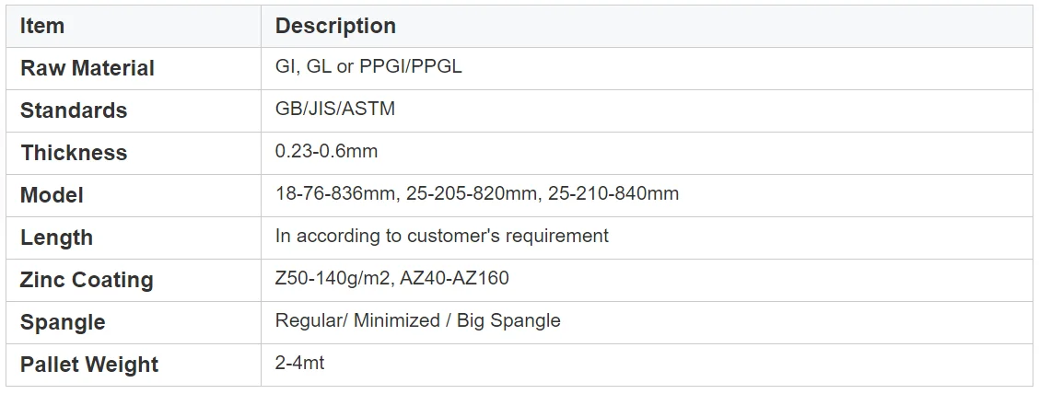Select the Thickness row label
This screenshot has width=1039, height=394.
(74, 153)
